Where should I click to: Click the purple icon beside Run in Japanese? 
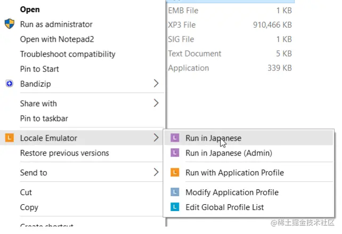[174, 138]
